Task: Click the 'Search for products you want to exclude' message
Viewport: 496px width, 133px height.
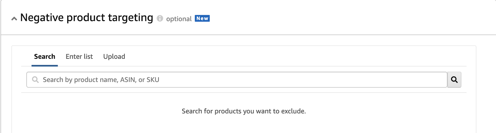Action: [244, 111]
